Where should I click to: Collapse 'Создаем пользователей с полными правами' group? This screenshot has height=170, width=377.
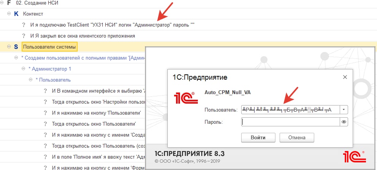(16, 58)
